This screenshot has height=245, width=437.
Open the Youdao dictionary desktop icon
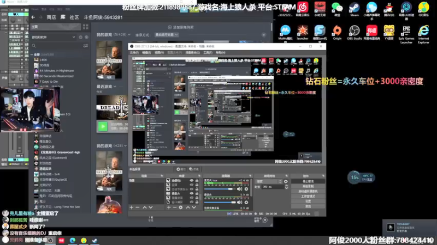tap(372, 32)
